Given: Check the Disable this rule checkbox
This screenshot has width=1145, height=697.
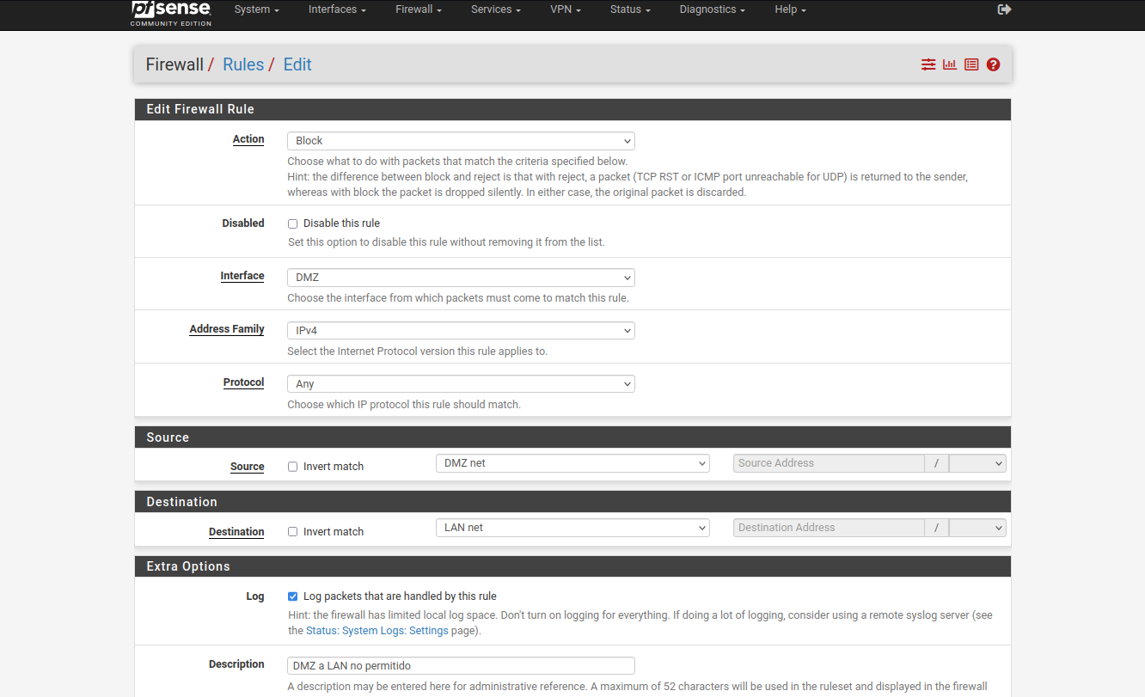Looking at the screenshot, I should click(x=292, y=223).
